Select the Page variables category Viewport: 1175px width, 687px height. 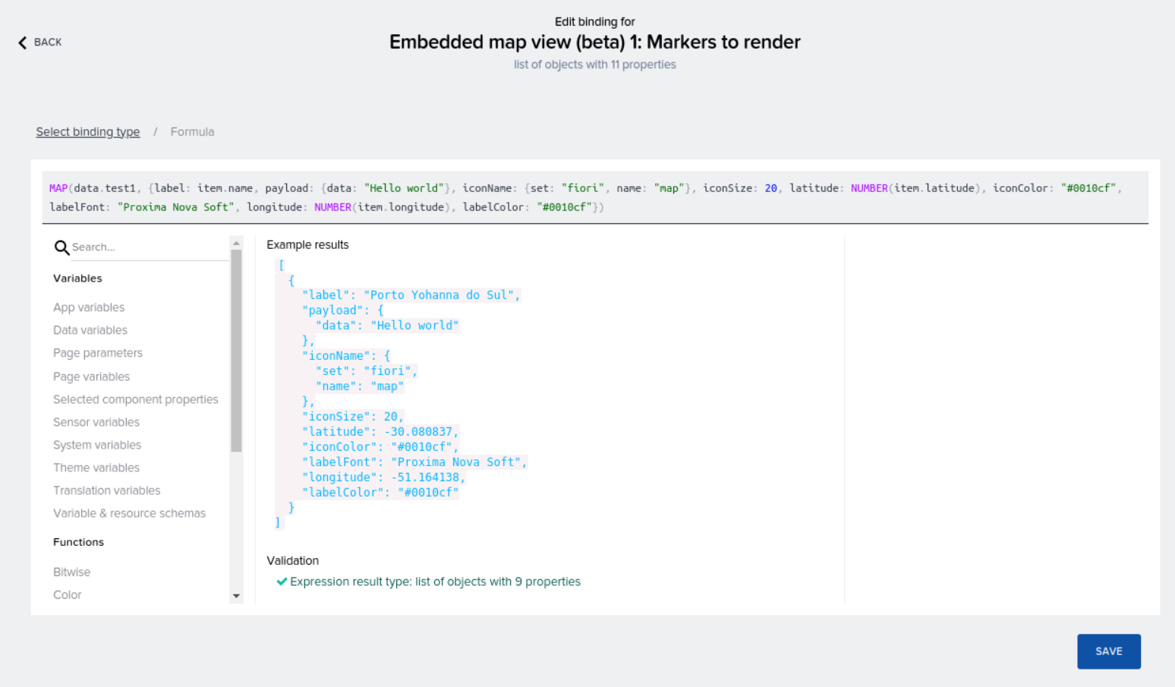(91, 376)
